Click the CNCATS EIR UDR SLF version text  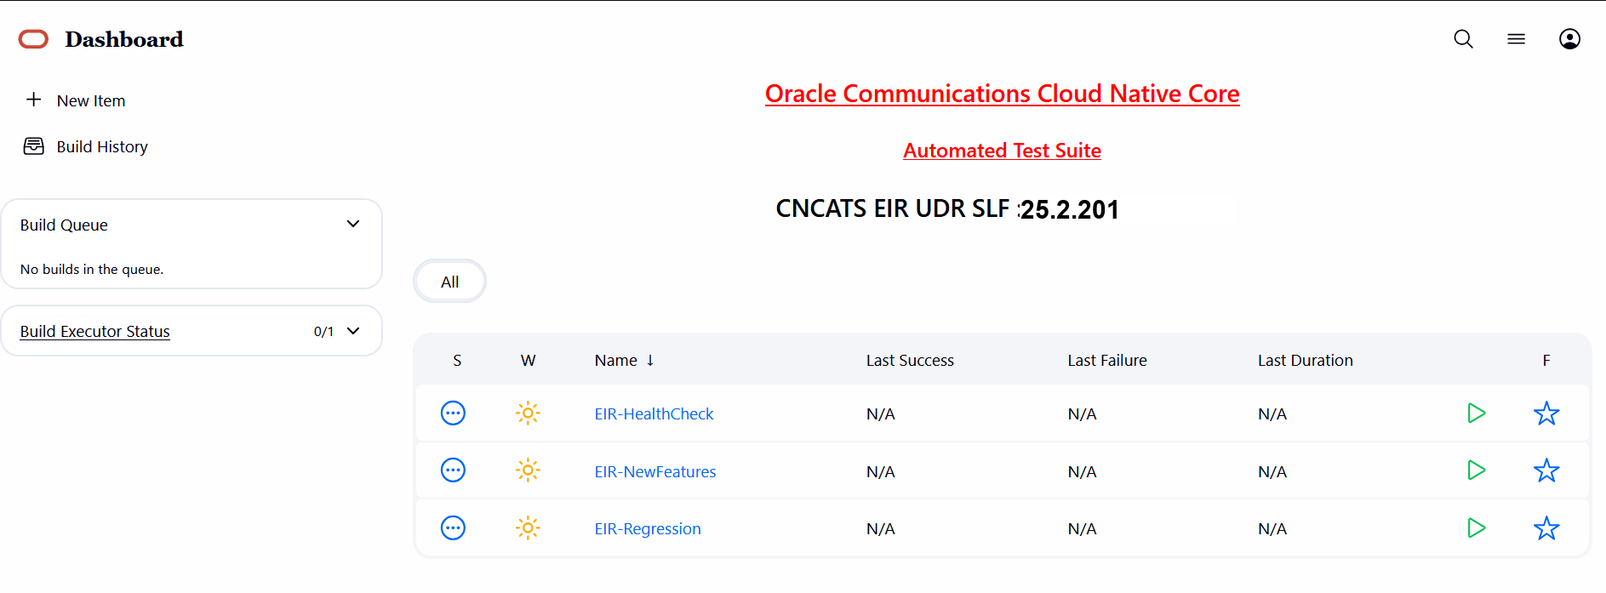[x=947, y=208]
